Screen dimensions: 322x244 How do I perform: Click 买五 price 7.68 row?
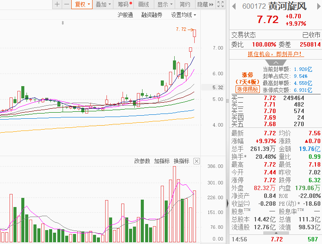click(x=275, y=124)
